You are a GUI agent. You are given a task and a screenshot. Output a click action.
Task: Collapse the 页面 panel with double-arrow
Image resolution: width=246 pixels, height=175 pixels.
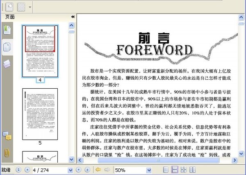tap(73, 17)
